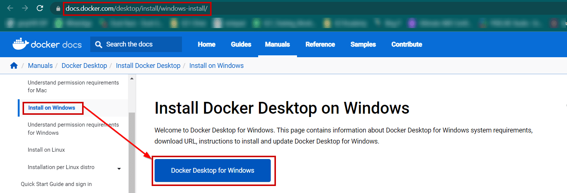Click the padlock site security icon
Image resolution: width=567 pixels, height=193 pixels.
coord(58,8)
